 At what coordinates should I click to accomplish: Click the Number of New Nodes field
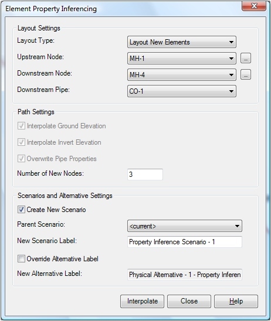[145, 175]
